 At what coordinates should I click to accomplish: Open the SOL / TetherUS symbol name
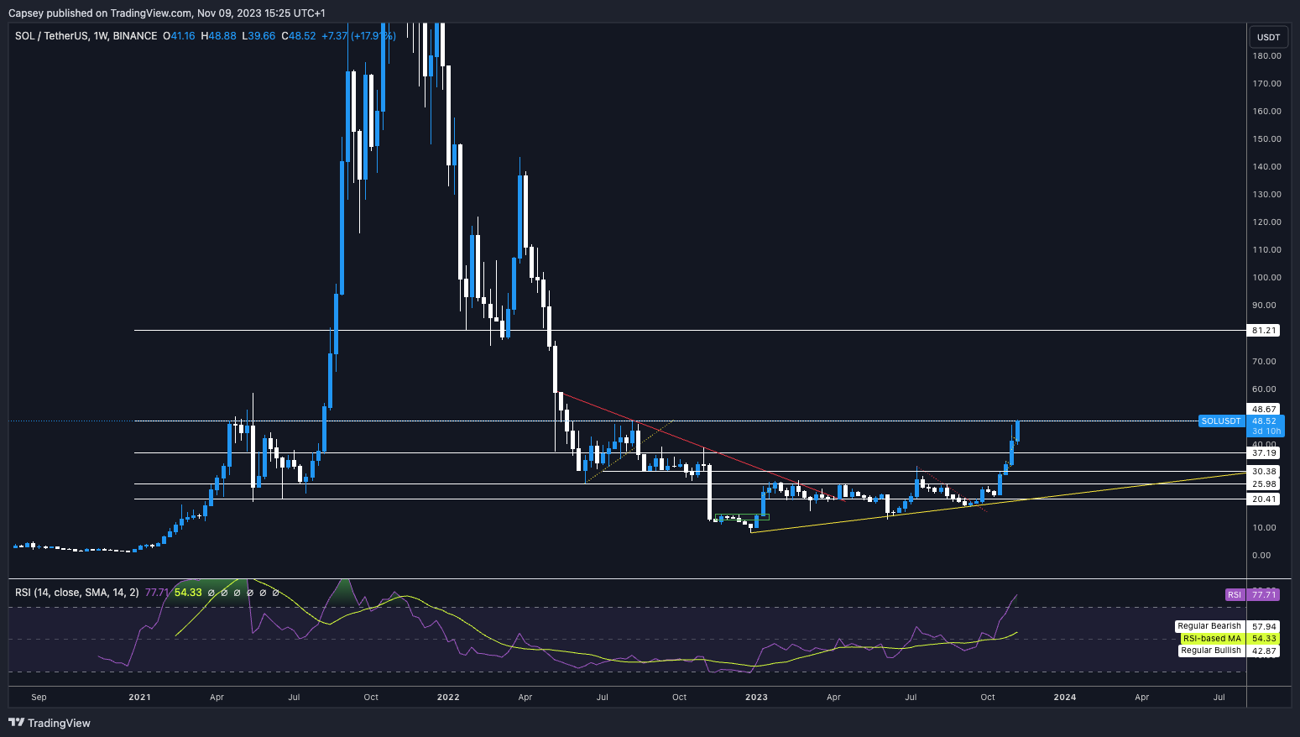pos(52,36)
